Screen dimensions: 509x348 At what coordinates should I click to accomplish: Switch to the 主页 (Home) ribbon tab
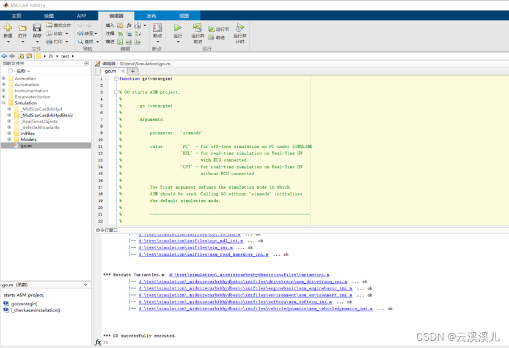coord(16,16)
